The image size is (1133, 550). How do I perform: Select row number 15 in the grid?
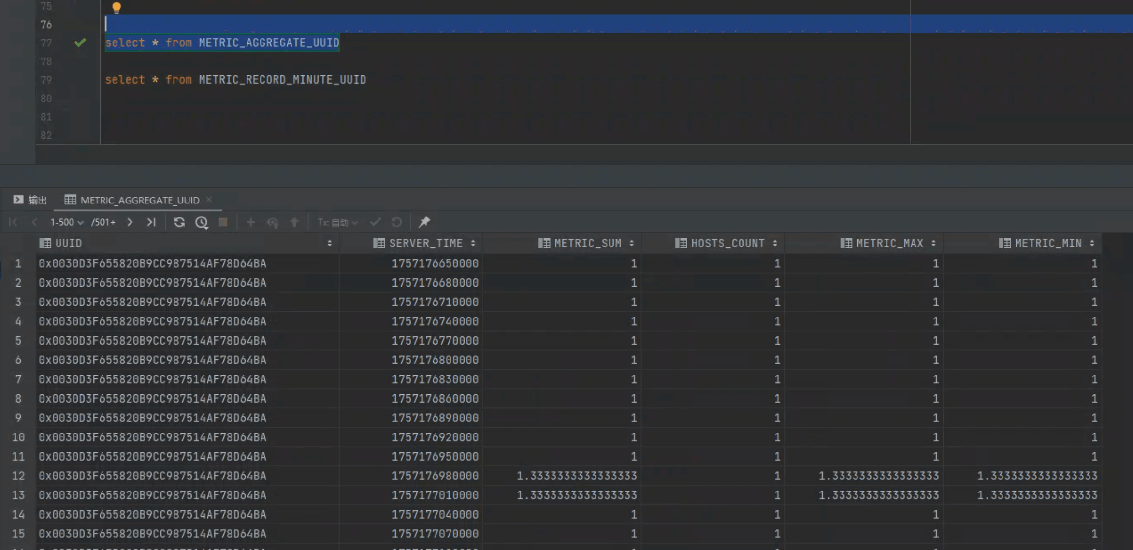pos(18,534)
